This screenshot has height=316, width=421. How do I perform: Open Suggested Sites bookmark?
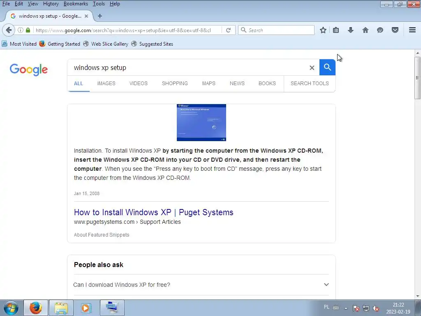[x=152, y=44]
